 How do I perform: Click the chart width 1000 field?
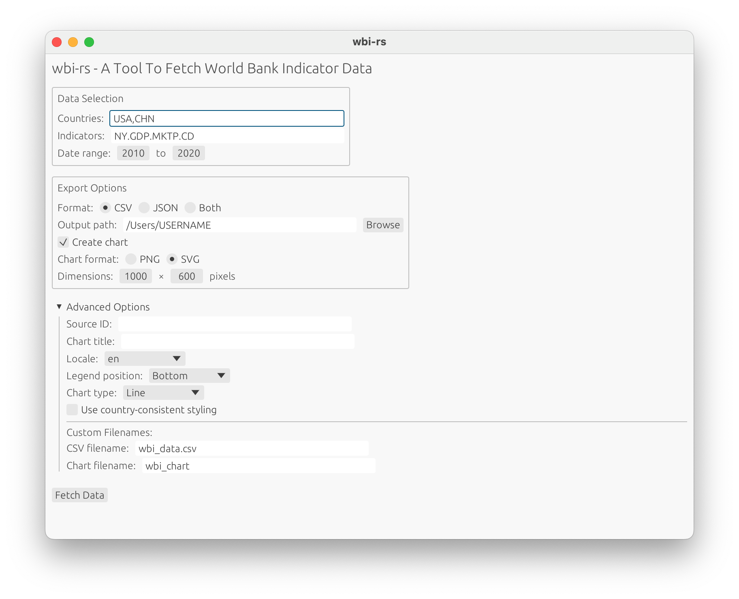[x=136, y=276]
